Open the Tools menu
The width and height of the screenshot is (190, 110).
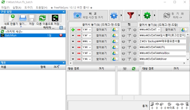tap(29, 8)
